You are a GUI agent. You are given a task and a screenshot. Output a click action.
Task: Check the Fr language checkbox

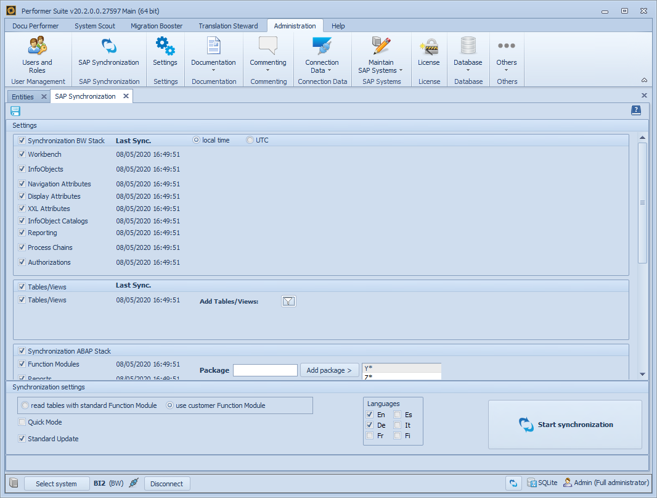point(370,435)
